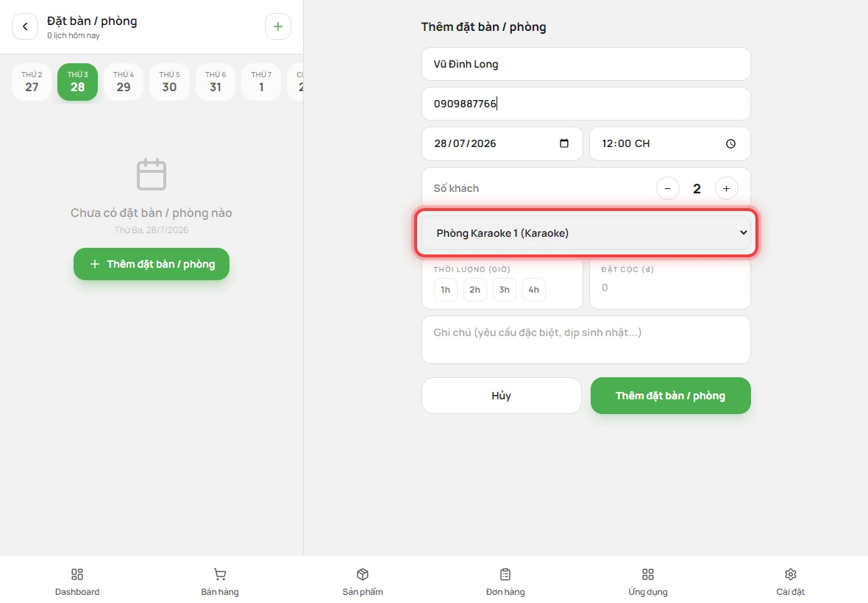Click guest count value 2
The image size is (868, 603).
click(x=697, y=189)
